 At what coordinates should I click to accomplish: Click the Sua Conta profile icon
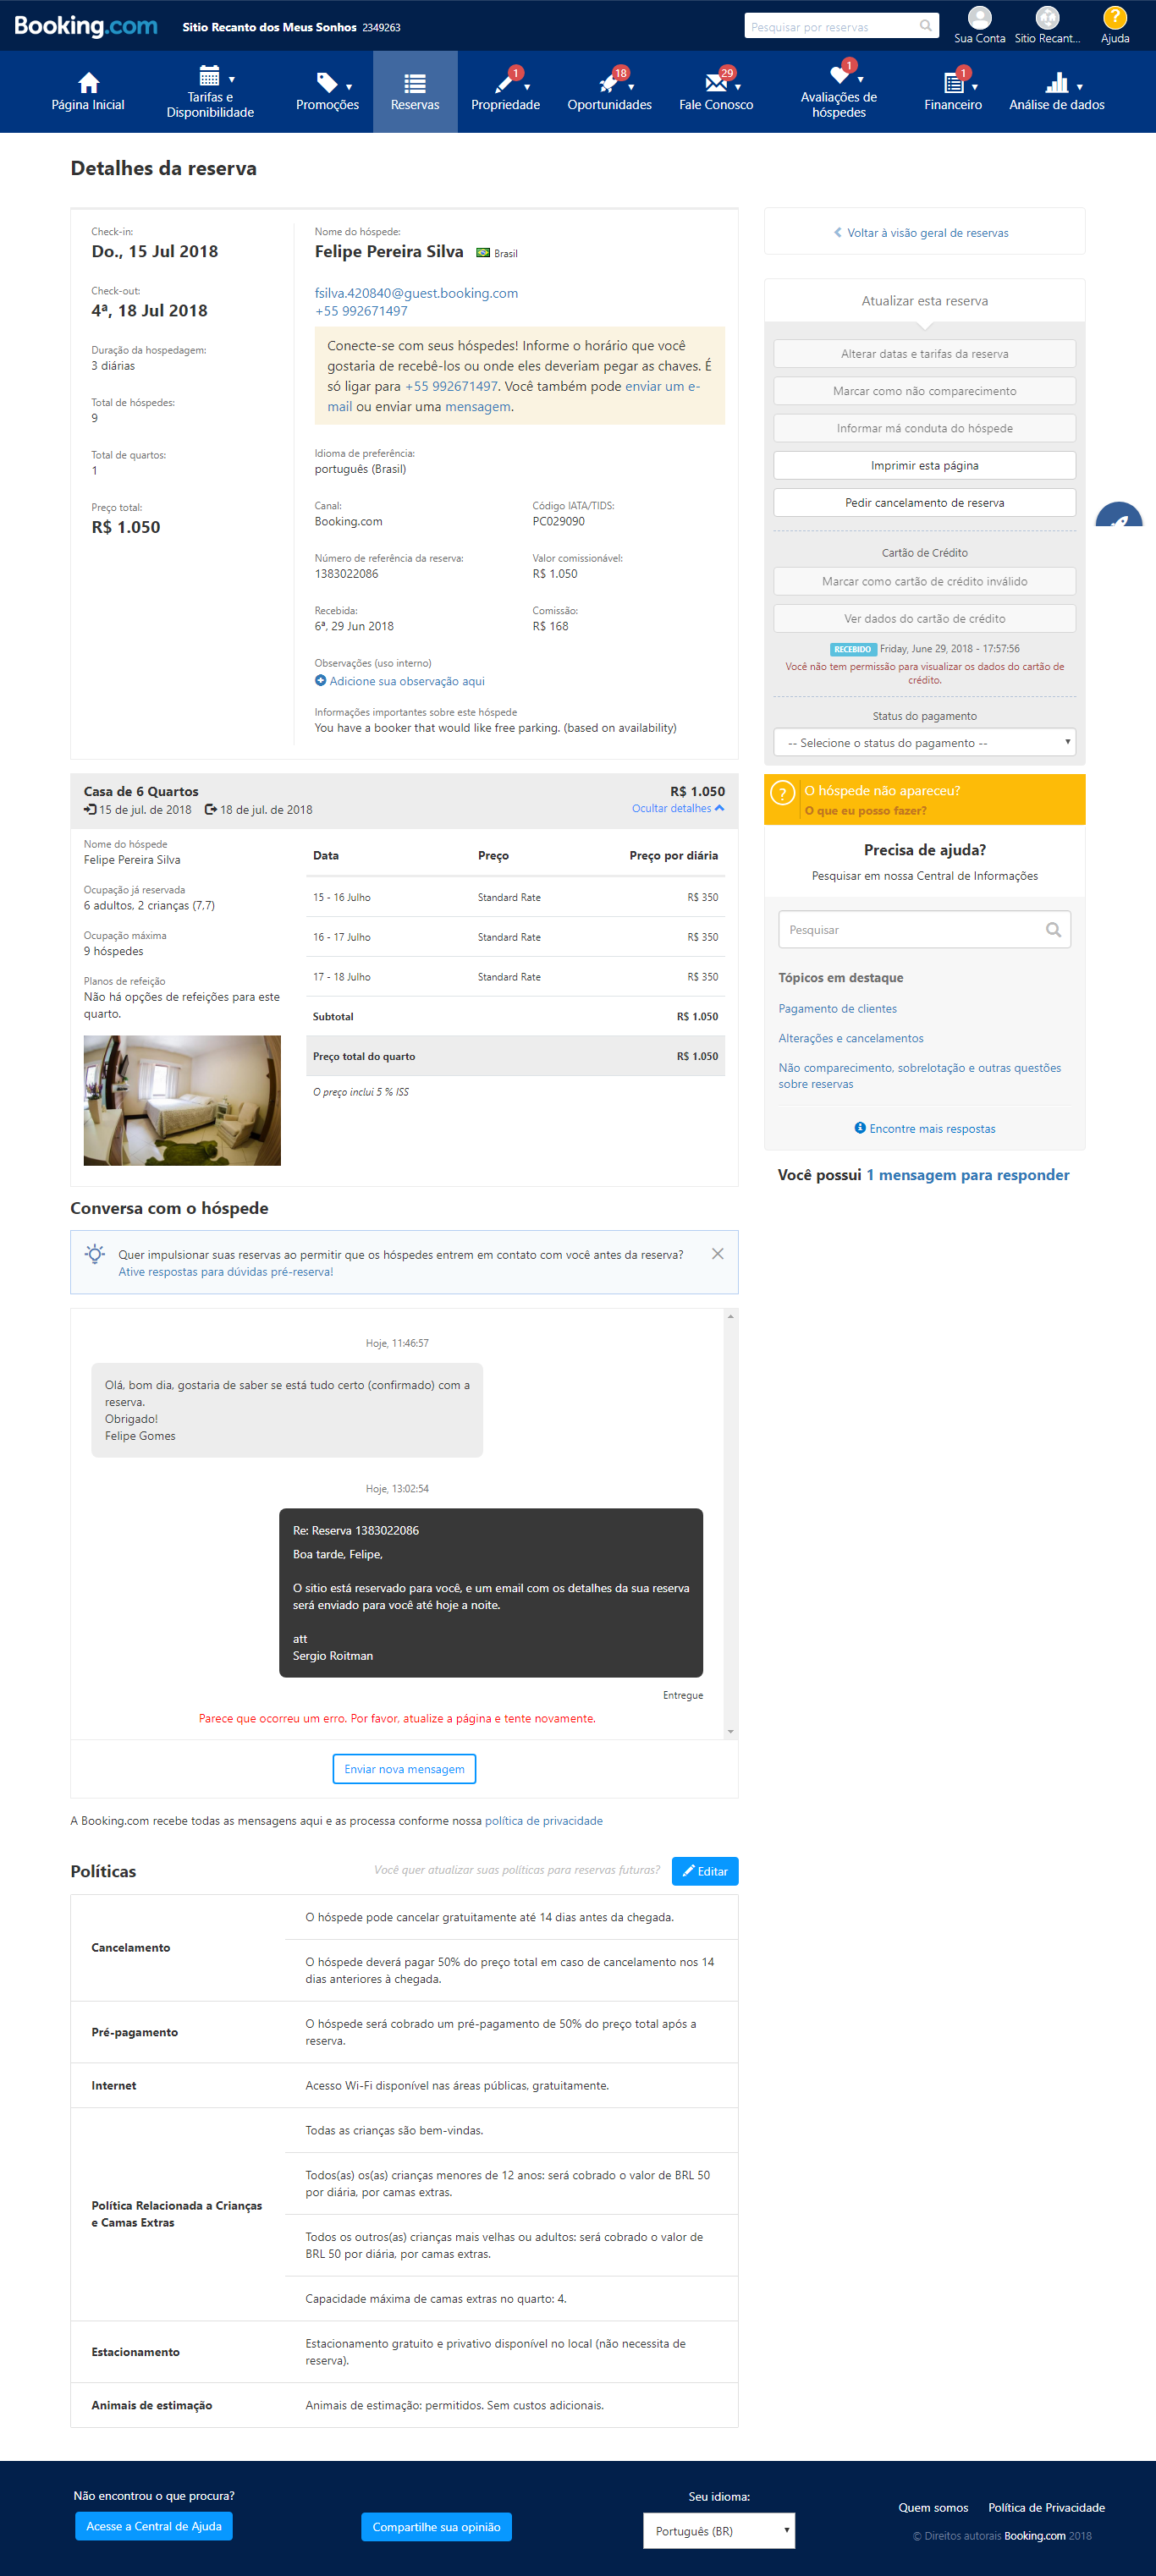pyautogui.click(x=979, y=18)
